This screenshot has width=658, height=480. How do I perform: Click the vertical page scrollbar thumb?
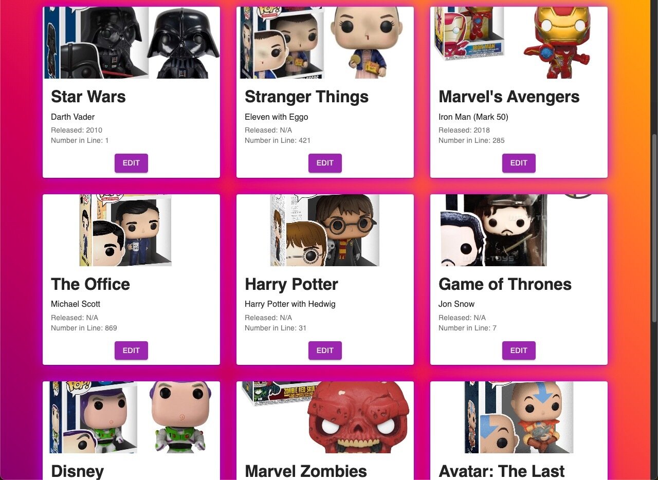[x=654, y=229]
